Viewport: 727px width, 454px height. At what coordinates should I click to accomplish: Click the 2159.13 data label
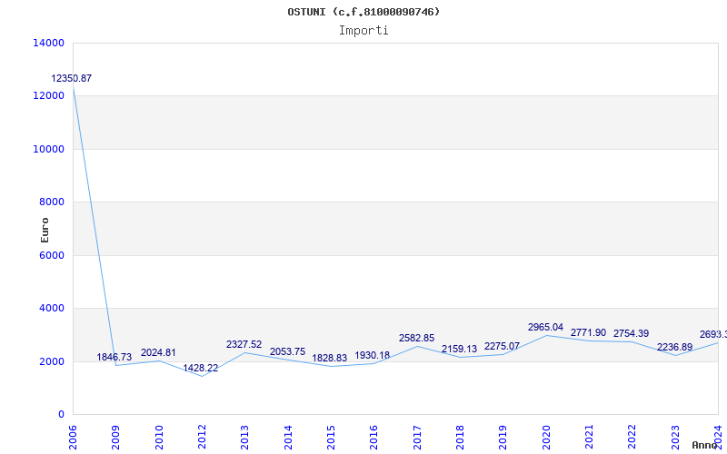coord(459,349)
